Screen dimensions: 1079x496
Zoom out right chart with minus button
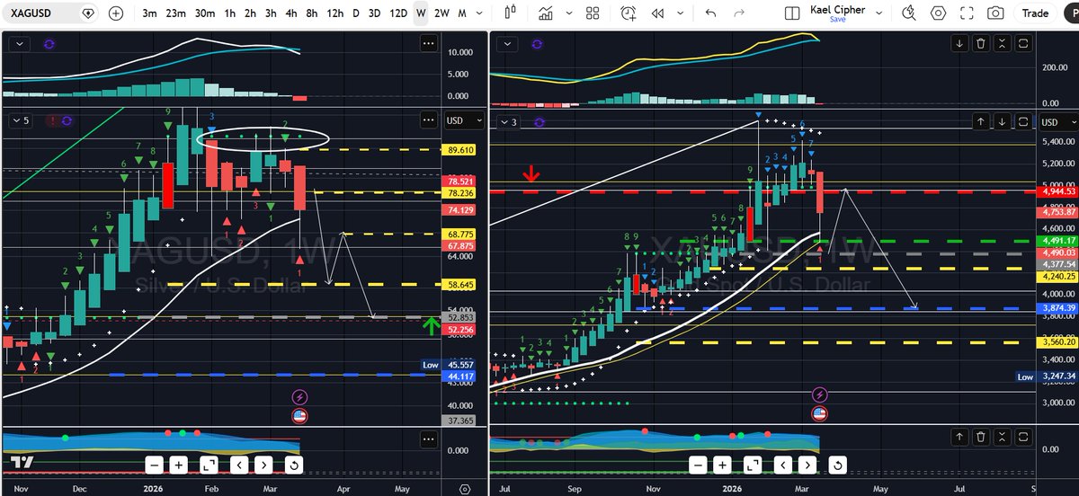click(698, 465)
